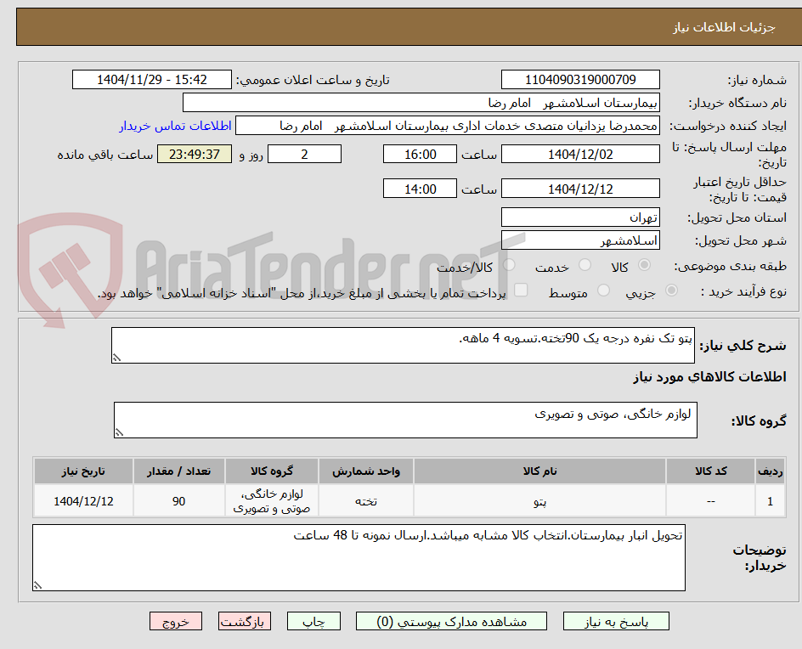The width and height of the screenshot is (802, 649).
Task: Click the unit cell تخته
Action: click(366, 501)
